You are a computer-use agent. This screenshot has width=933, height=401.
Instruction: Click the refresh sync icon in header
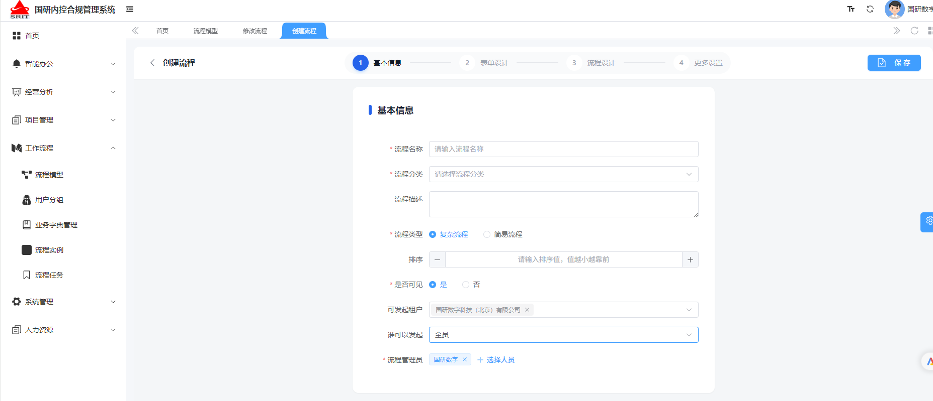click(x=870, y=9)
